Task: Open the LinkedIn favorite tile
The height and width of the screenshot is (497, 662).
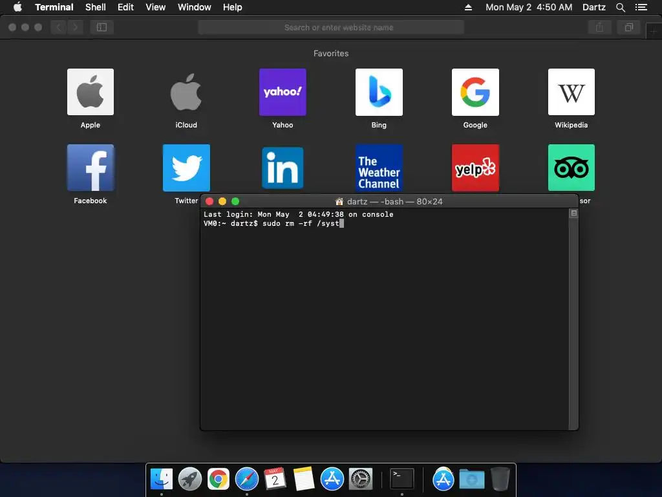Action: [283, 168]
